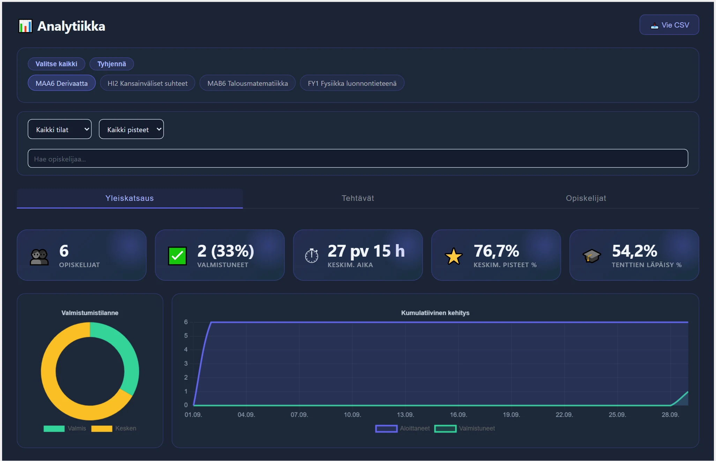
Task: Select the FY1 Fysiikka luonnontieteenä chip
Action: pyautogui.click(x=352, y=83)
